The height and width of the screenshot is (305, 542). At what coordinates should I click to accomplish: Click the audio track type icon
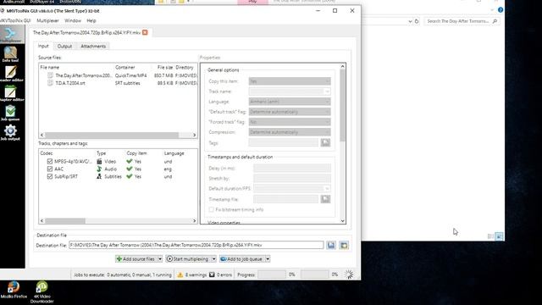point(99,169)
